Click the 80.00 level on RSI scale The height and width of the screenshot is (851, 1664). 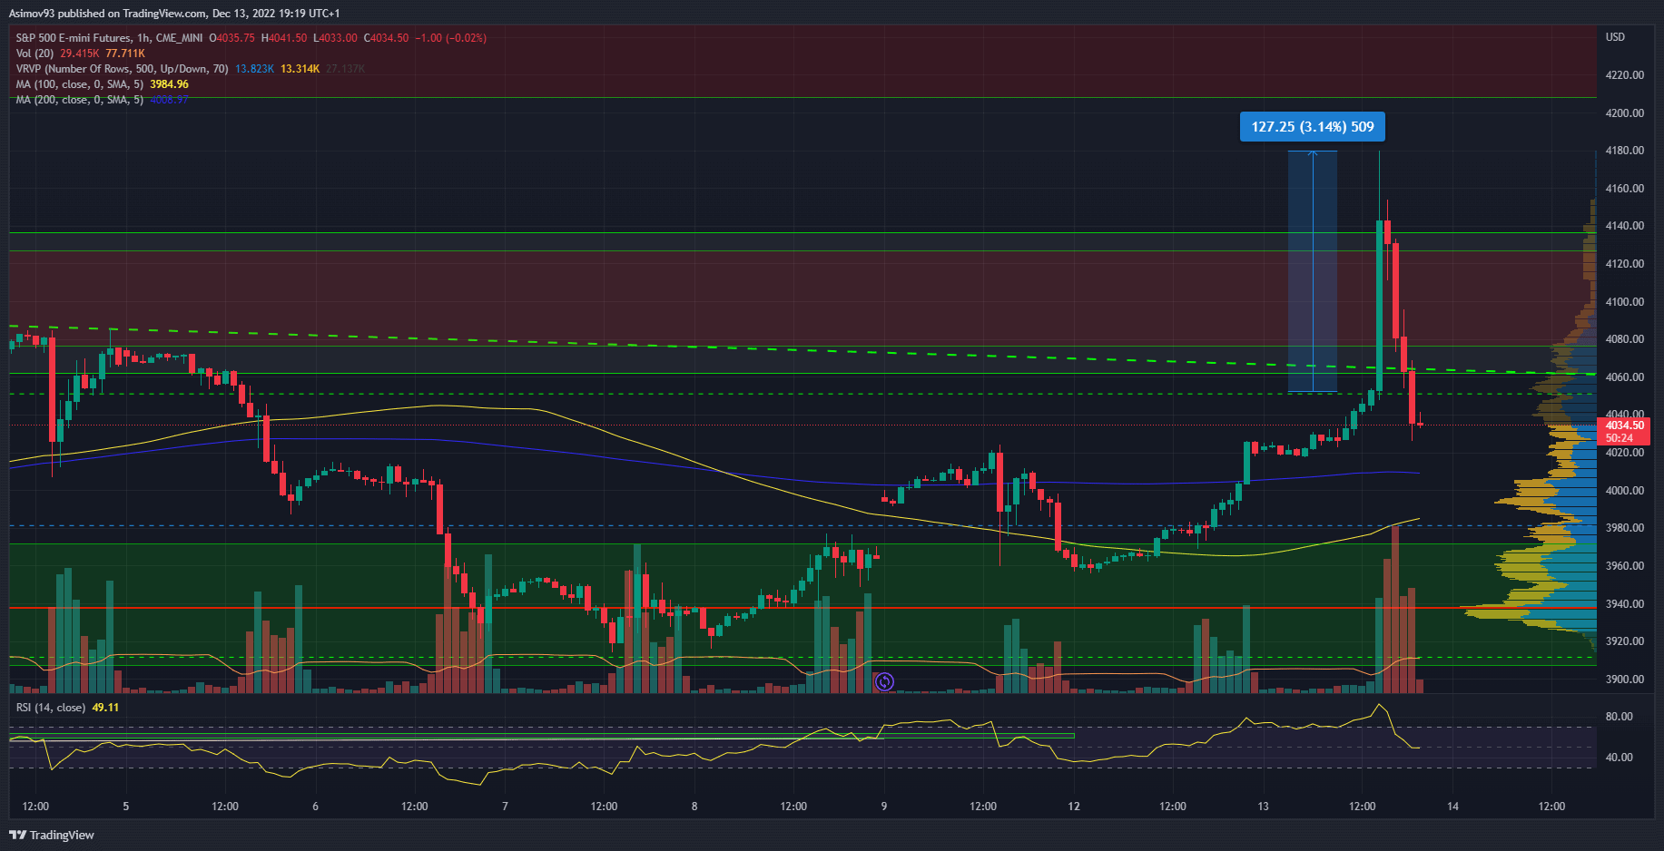(1619, 717)
